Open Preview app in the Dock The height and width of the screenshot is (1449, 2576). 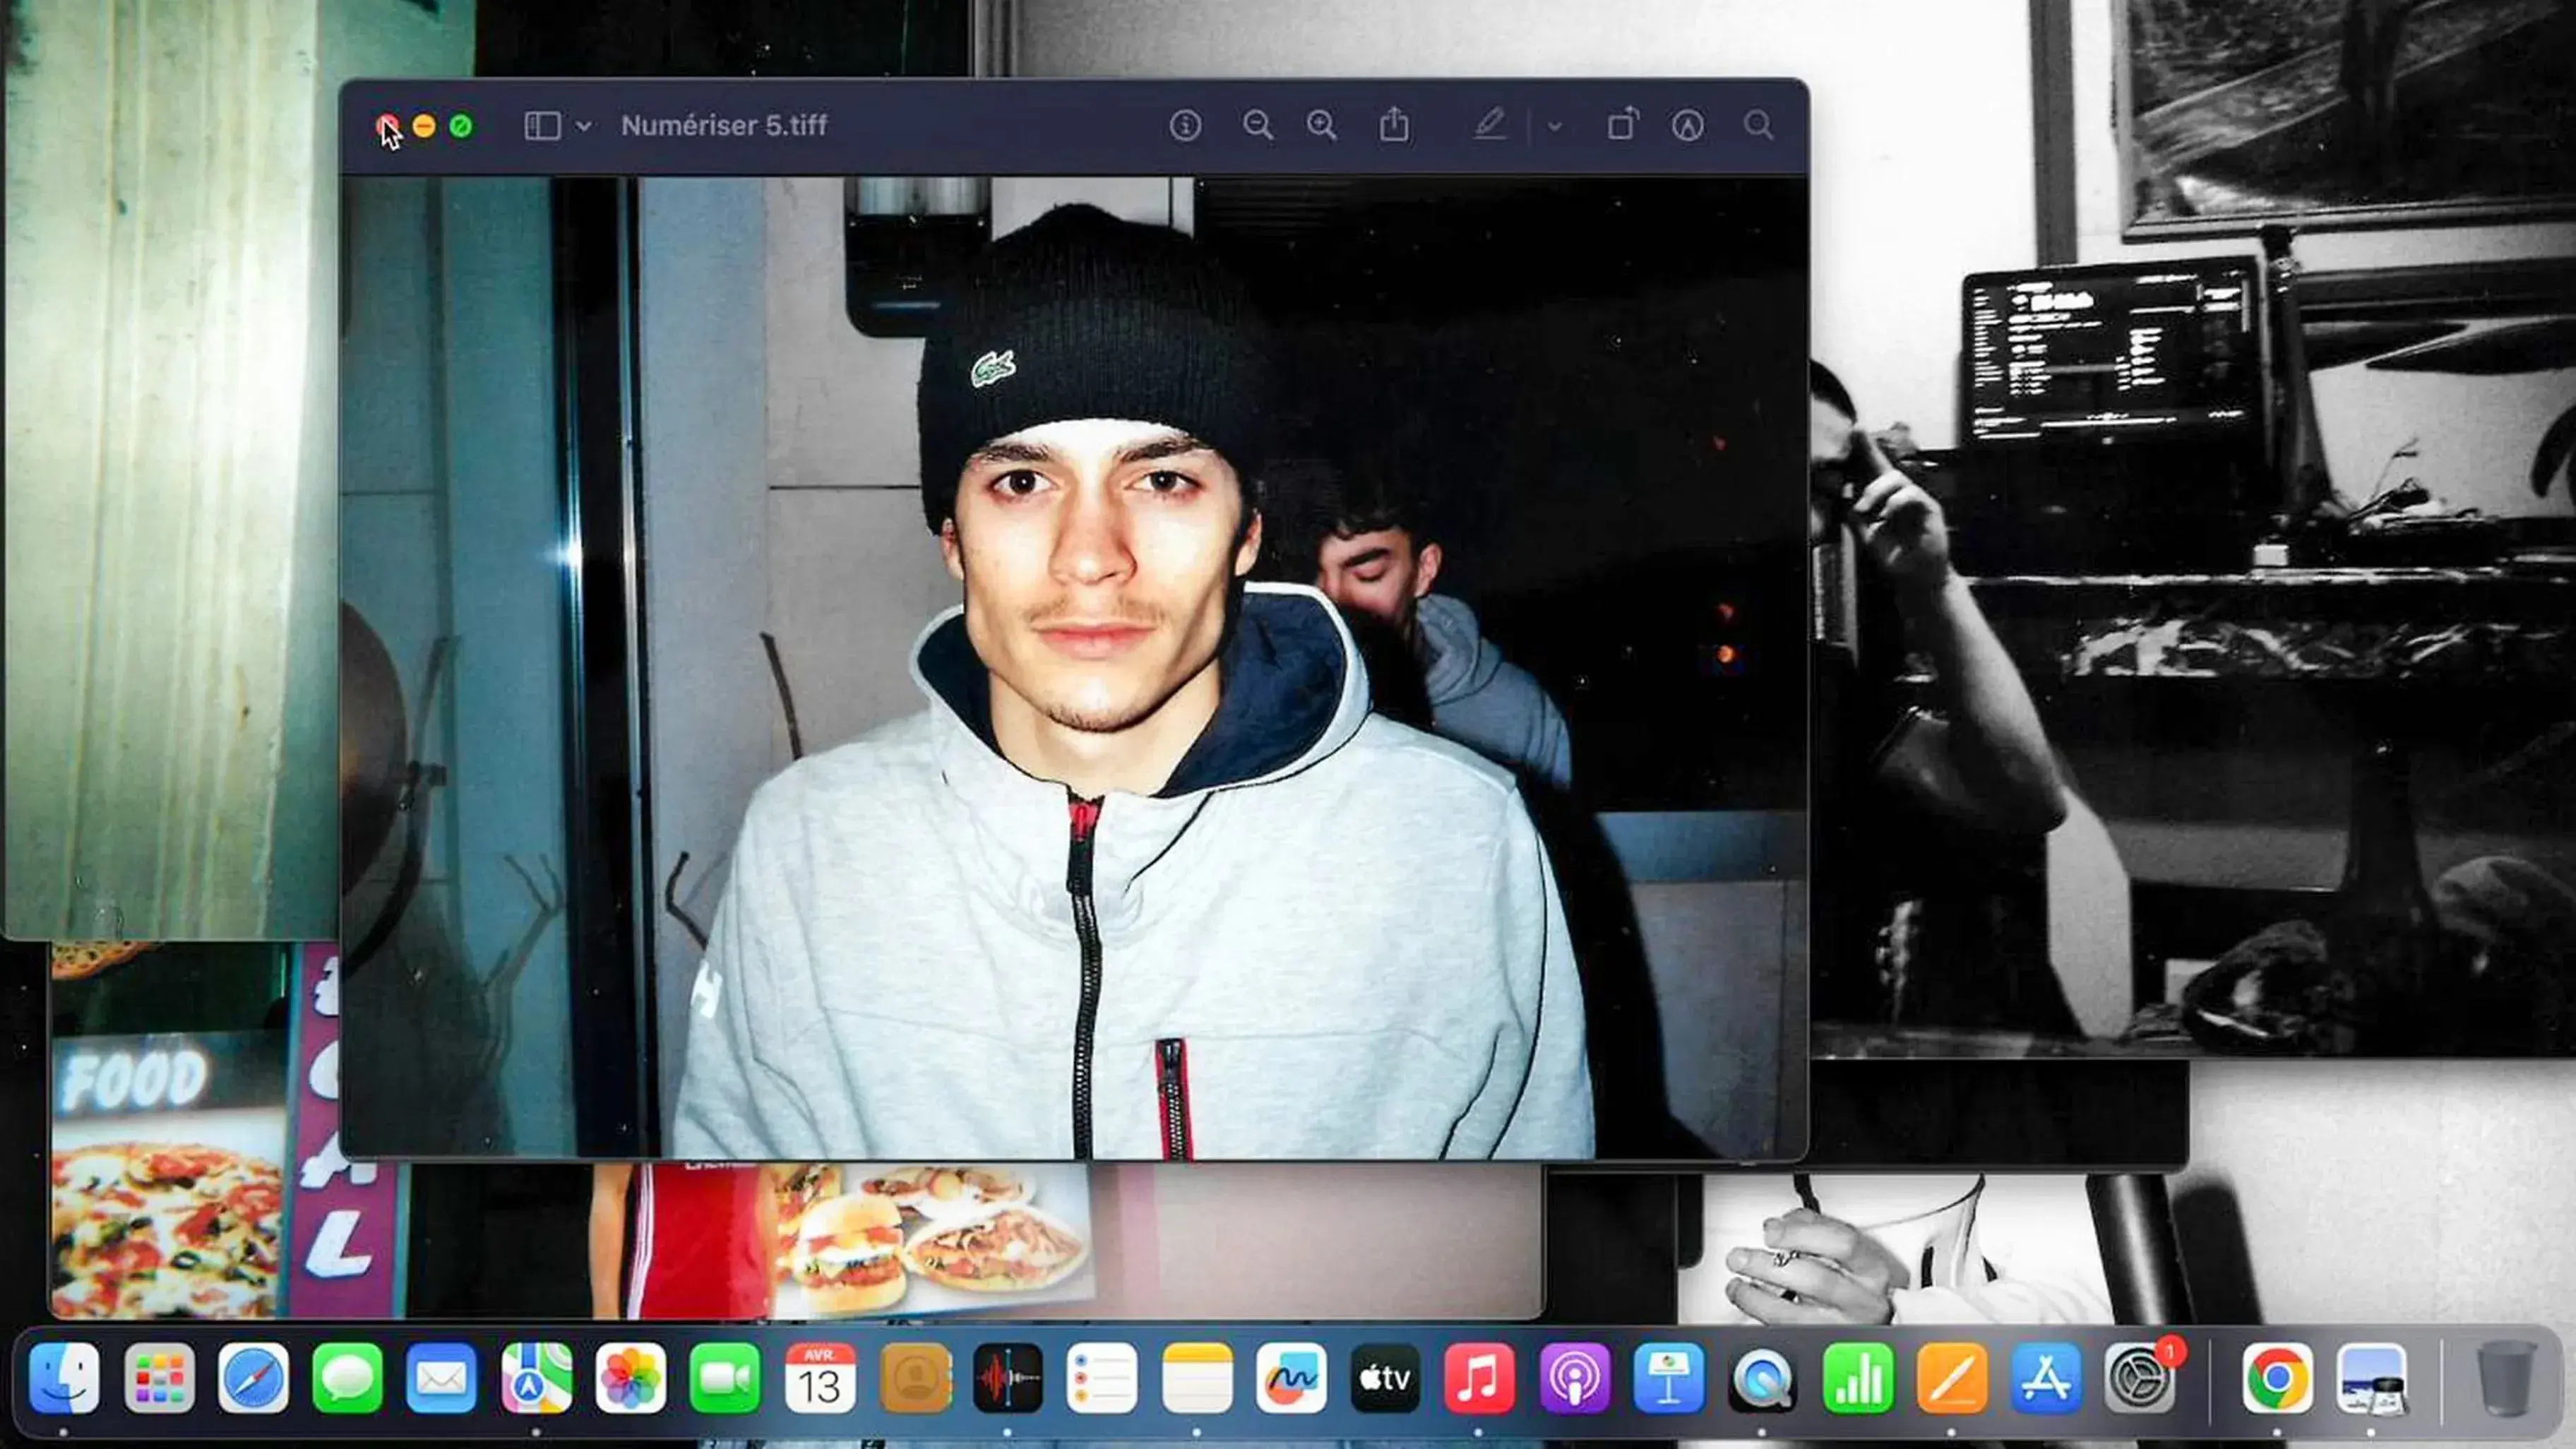click(2371, 1378)
